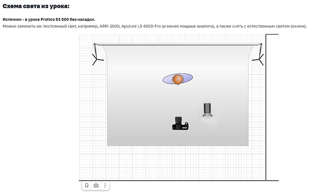This screenshot has width=327, height=192.
Task: Select the black DSLR camera in diagram
Action: point(180,124)
